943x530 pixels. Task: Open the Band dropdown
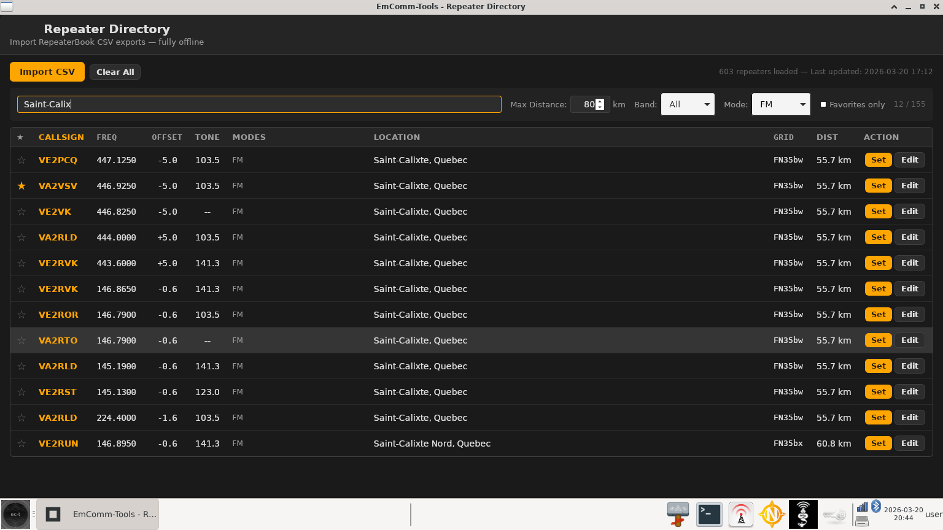tap(688, 104)
